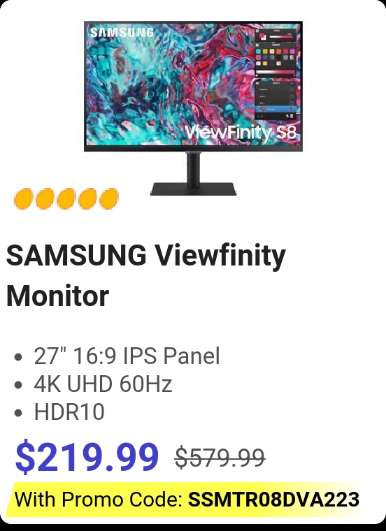386x531 pixels.
Task: Click the $219.99 sale price
Action: (87, 456)
